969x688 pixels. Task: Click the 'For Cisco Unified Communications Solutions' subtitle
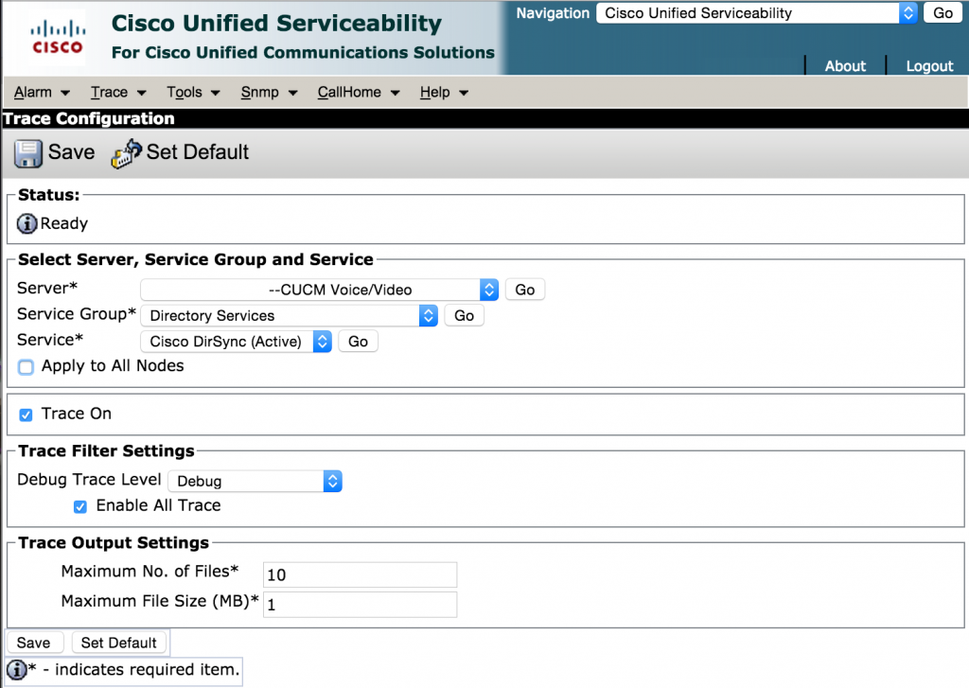click(303, 53)
